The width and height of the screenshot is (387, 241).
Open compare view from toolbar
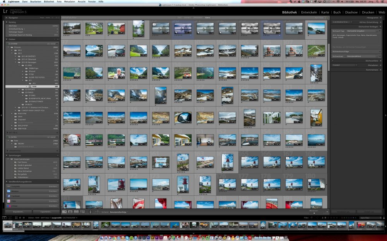tap(76, 212)
